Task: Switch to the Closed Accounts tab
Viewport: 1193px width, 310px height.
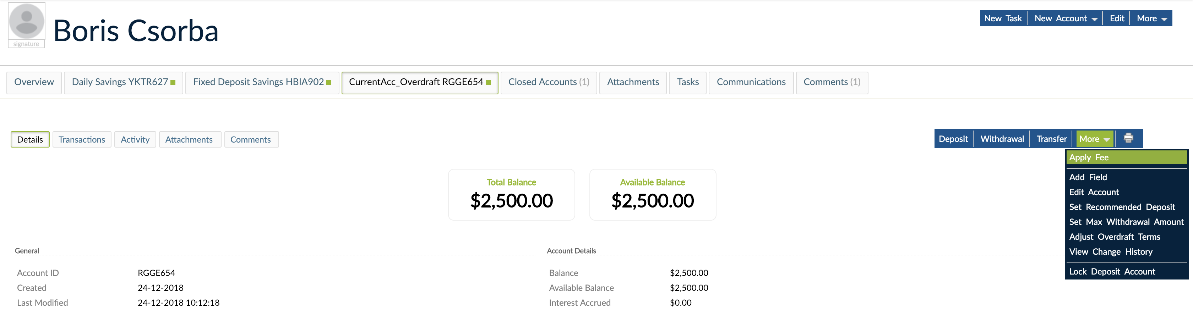Action: click(549, 82)
